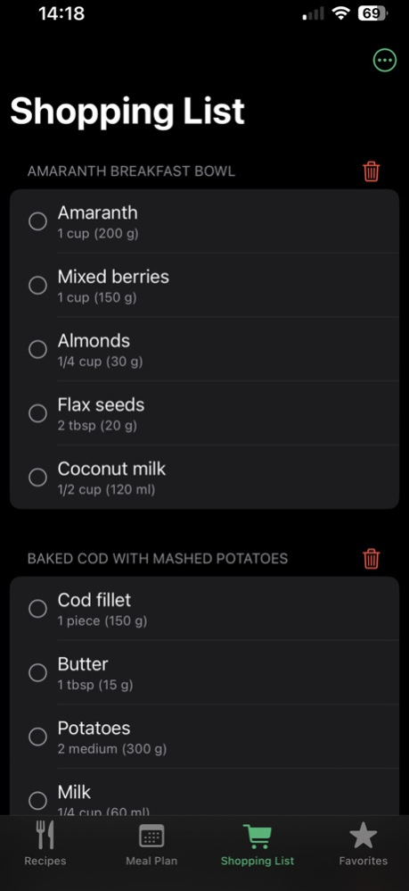
Task: Tap the calendar Meal Plan icon
Action: coord(151,836)
